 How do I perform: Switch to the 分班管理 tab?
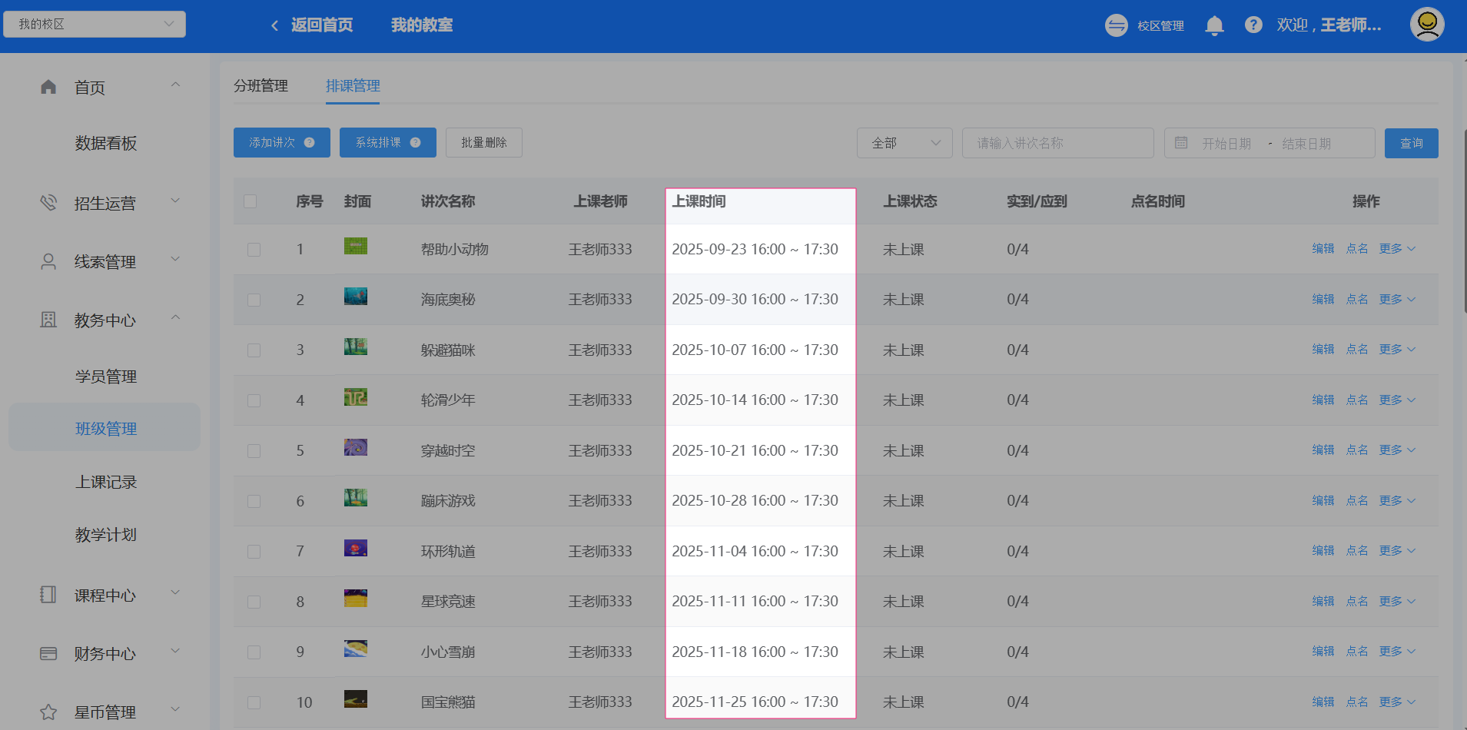261,86
